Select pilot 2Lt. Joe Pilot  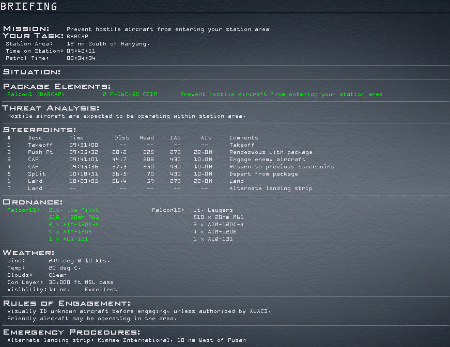pos(73,210)
